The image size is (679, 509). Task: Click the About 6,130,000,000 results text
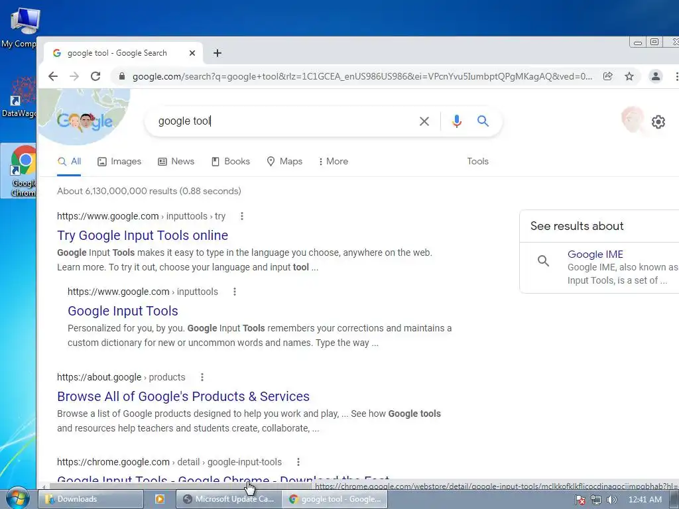(x=149, y=191)
